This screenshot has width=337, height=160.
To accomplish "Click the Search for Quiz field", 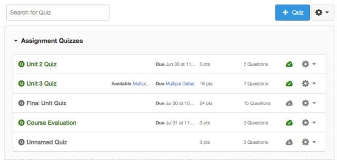I will pos(58,13).
